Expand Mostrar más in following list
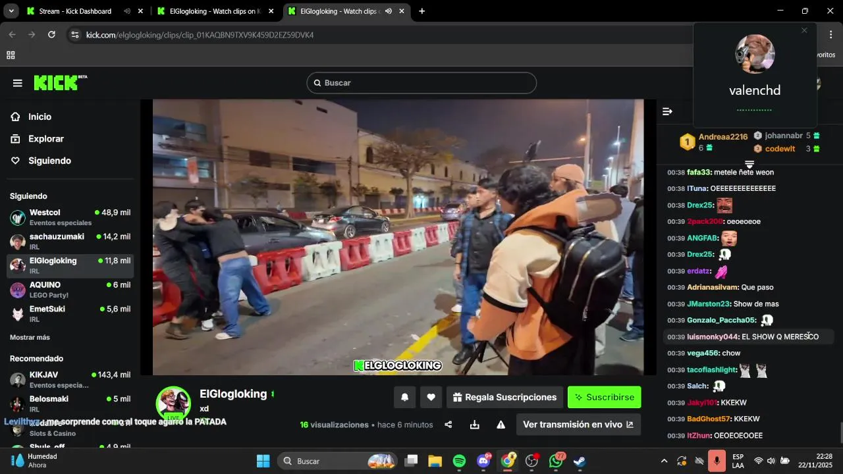This screenshot has width=843, height=474. (30, 337)
